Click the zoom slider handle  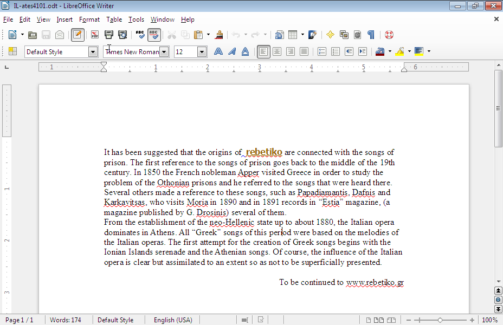pyautogui.click(x=440, y=320)
